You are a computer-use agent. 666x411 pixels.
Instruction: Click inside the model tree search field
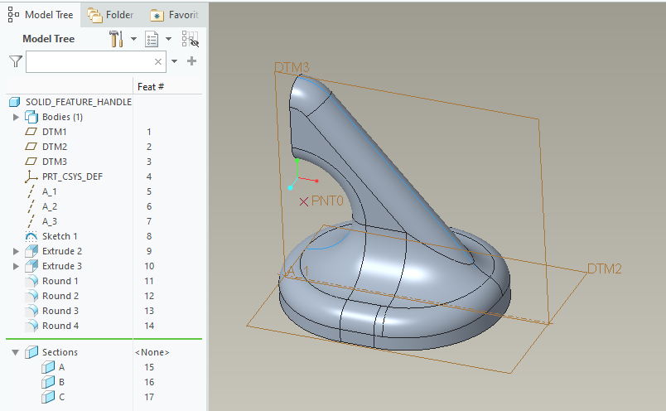[87, 61]
